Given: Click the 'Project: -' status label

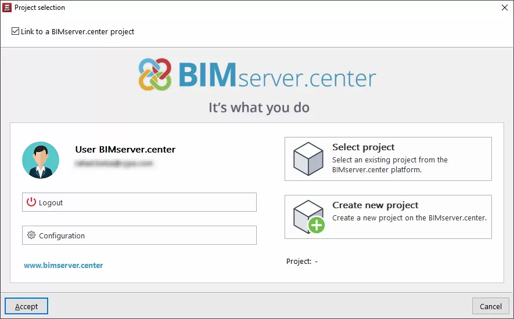Looking at the screenshot, I should tap(301, 262).
